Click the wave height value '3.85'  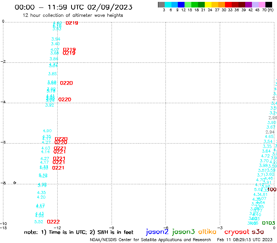(x=52, y=74)
